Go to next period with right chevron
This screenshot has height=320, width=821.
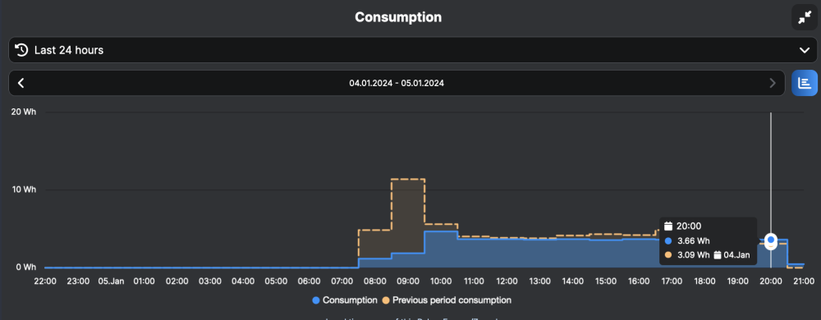pyautogui.click(x=773, y=83)
